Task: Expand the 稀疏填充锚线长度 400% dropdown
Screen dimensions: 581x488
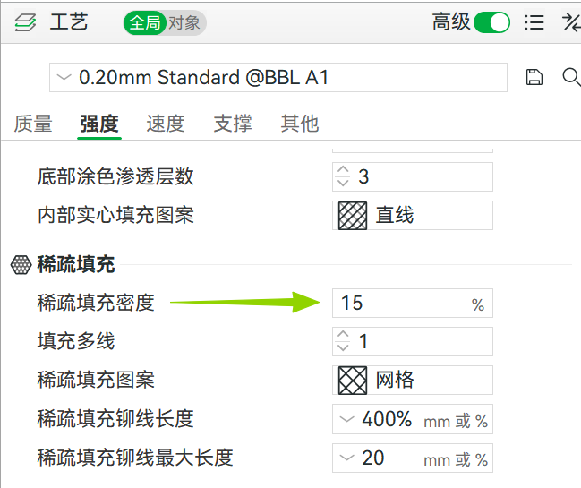Action: click(347, 419)
